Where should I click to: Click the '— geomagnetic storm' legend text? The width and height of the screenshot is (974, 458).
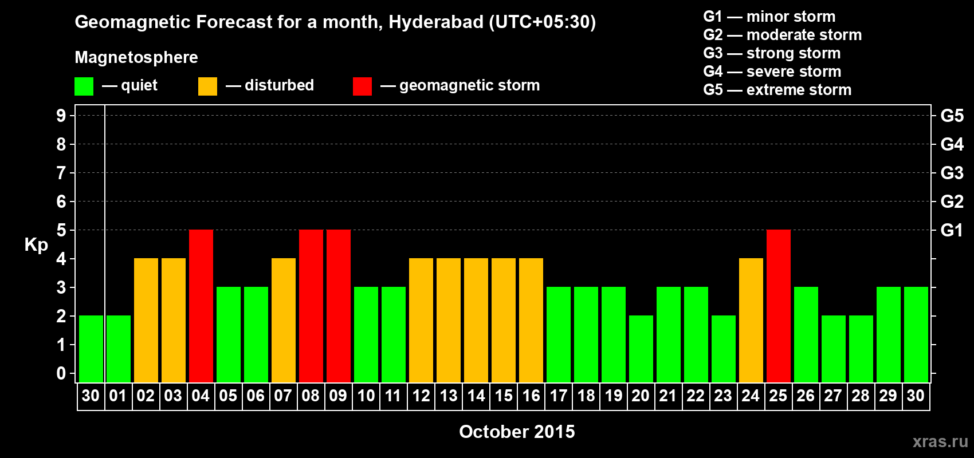(x=460, y=86)
